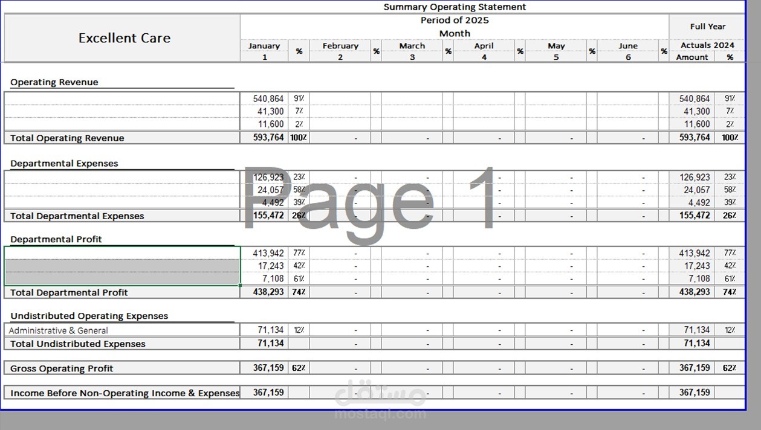Click the 'Total Undistributed Expenses' row label
The height and width of the screenshot is (430, 761).
pyautogui.click(x=78, y=344)
